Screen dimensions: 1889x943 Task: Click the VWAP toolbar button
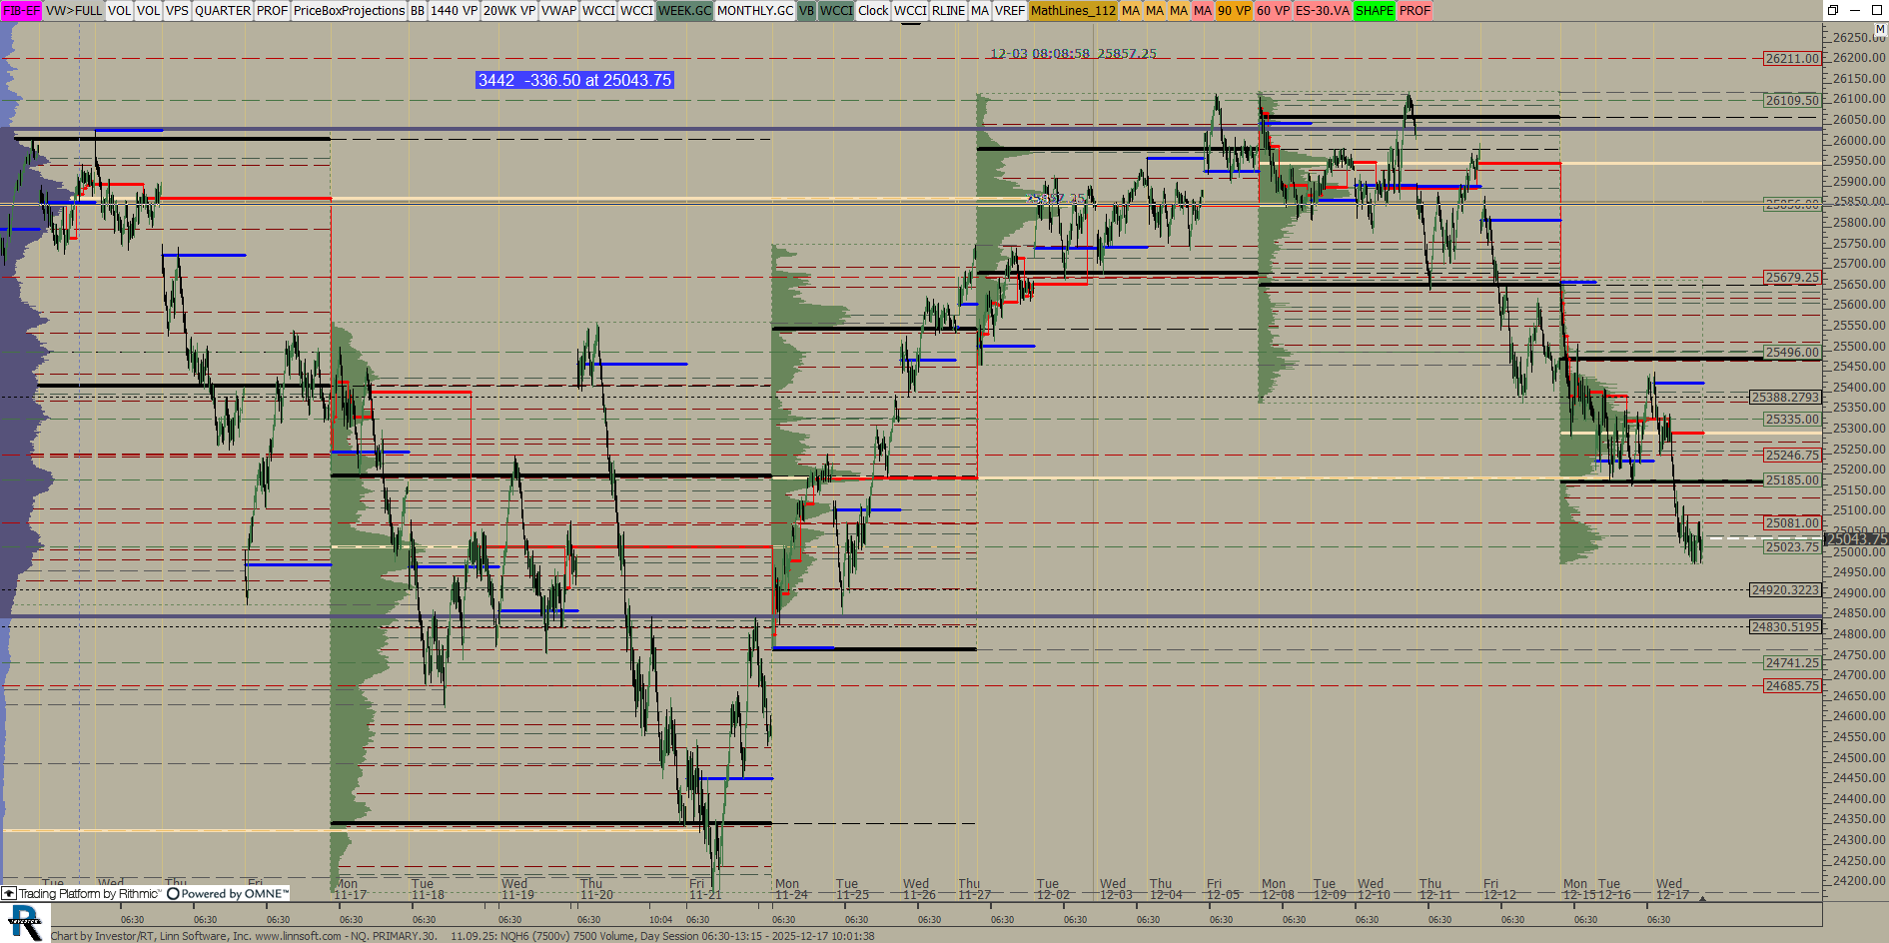[x=558, y=10]
